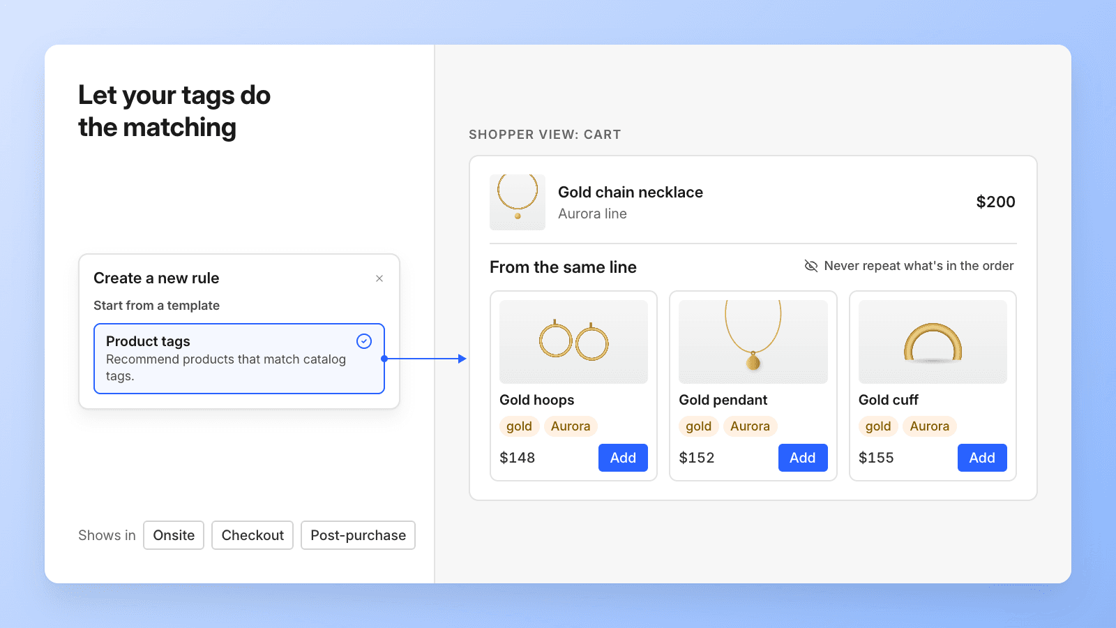Click Never repeat what's in the order text
This screenshot has width=1116, height=628.
919,266
